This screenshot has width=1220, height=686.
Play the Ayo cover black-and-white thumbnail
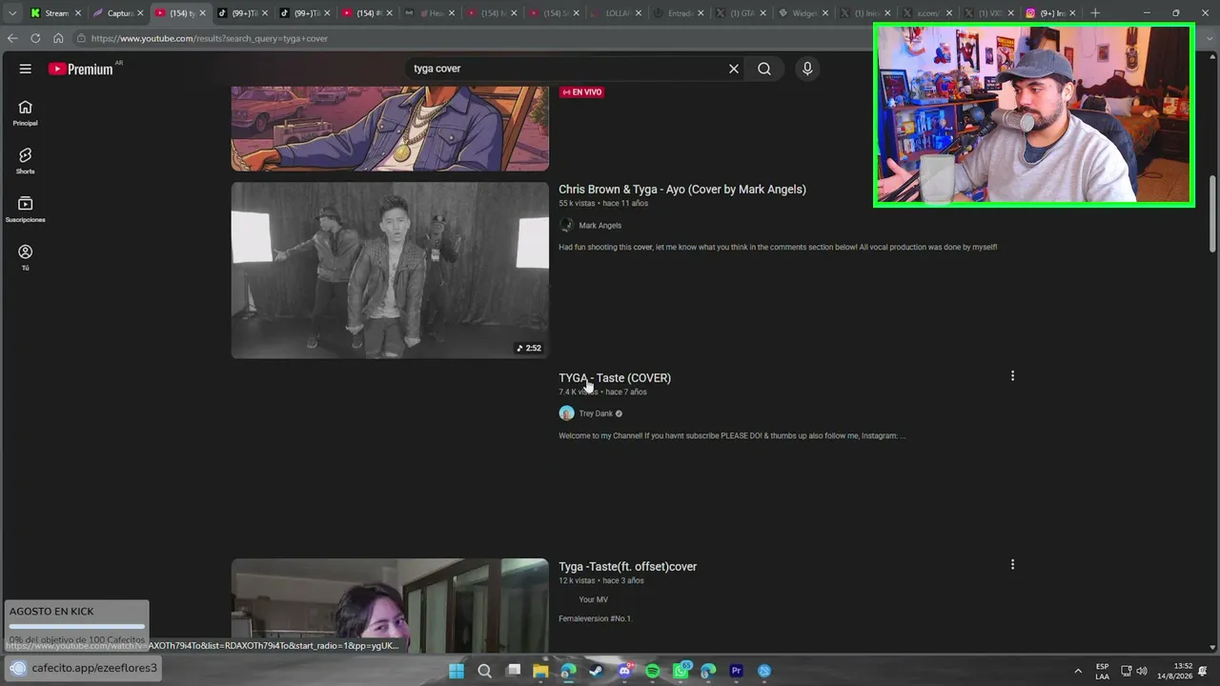tap(390, 271)
